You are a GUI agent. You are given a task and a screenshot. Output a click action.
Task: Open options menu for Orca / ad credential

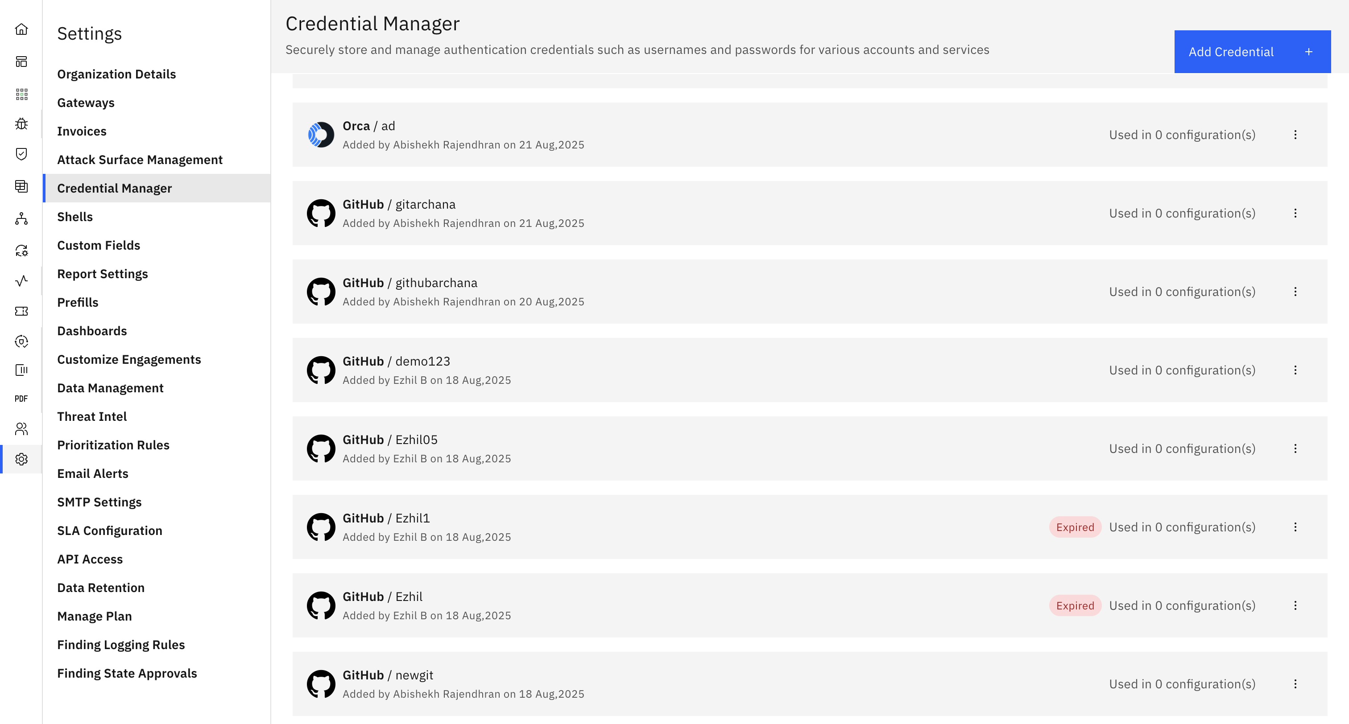point(1295,135)
